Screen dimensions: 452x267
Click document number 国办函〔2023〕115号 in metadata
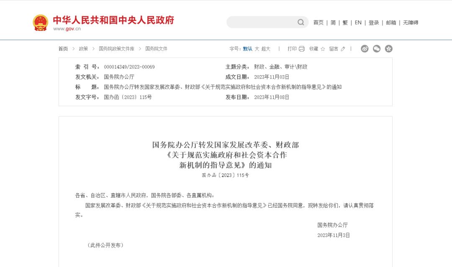pyautogui.click(x=128, y=97)
